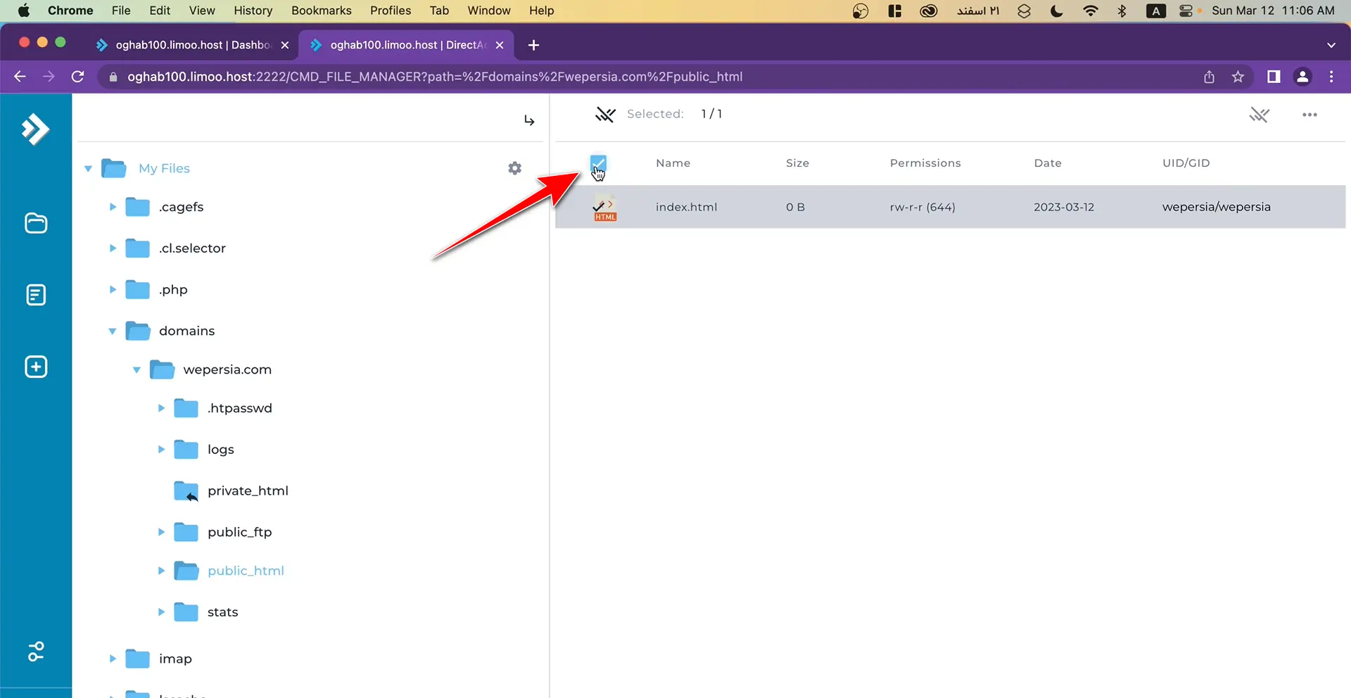Click the browser address bar URL
The width and height of the screenshot is (1351, 698).
click(435, 77)
